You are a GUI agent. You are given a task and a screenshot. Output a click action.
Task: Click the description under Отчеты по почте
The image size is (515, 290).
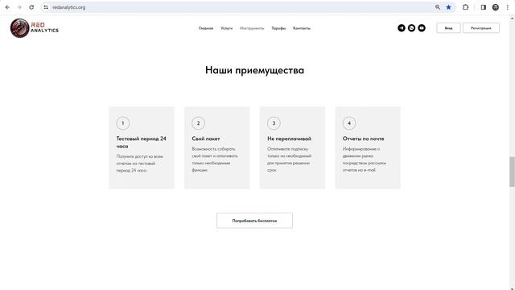tap(365, 159)
